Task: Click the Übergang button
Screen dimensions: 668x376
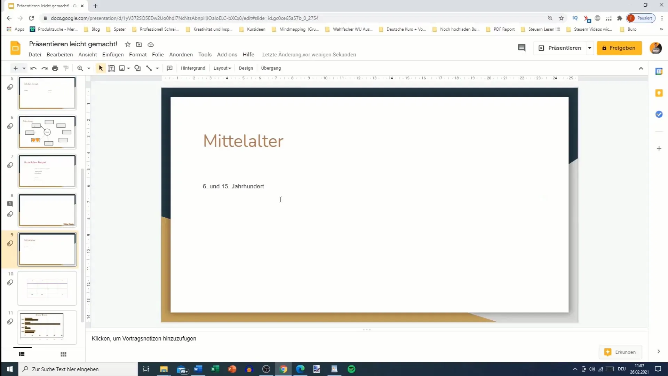Action: point(271,68)
